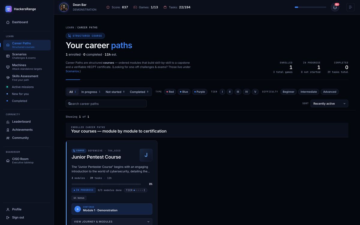This screenshot has width=360, height=225.
Task: Switch to the Not started tab
Action: (115, 92)
